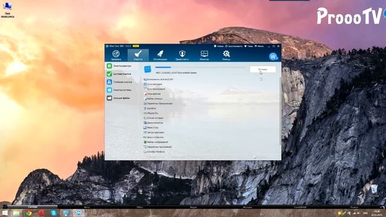Click the round W user avatar
Viewport: 386px width, 217px height.
point(273,57)
